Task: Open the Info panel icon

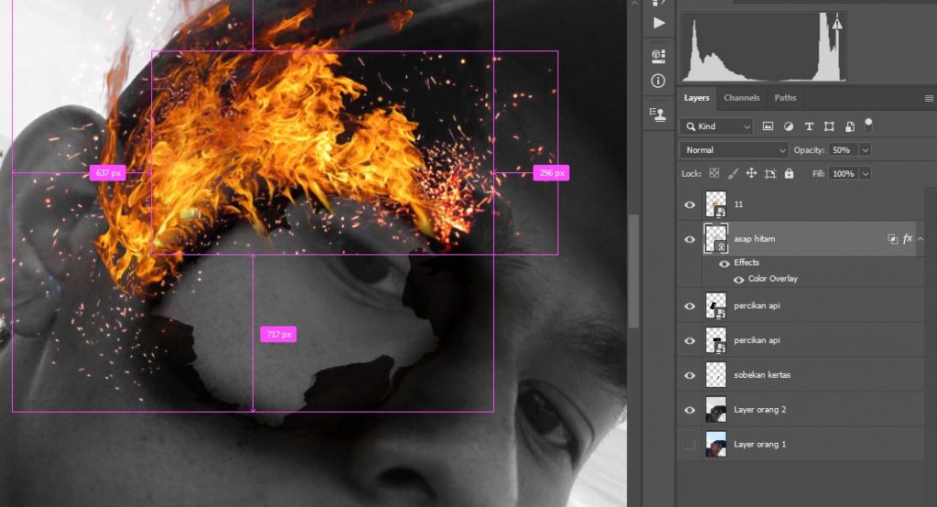Action: coord(658,81)
